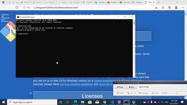Select the Ellipse drawing tool in VSDC

[155, 93]
